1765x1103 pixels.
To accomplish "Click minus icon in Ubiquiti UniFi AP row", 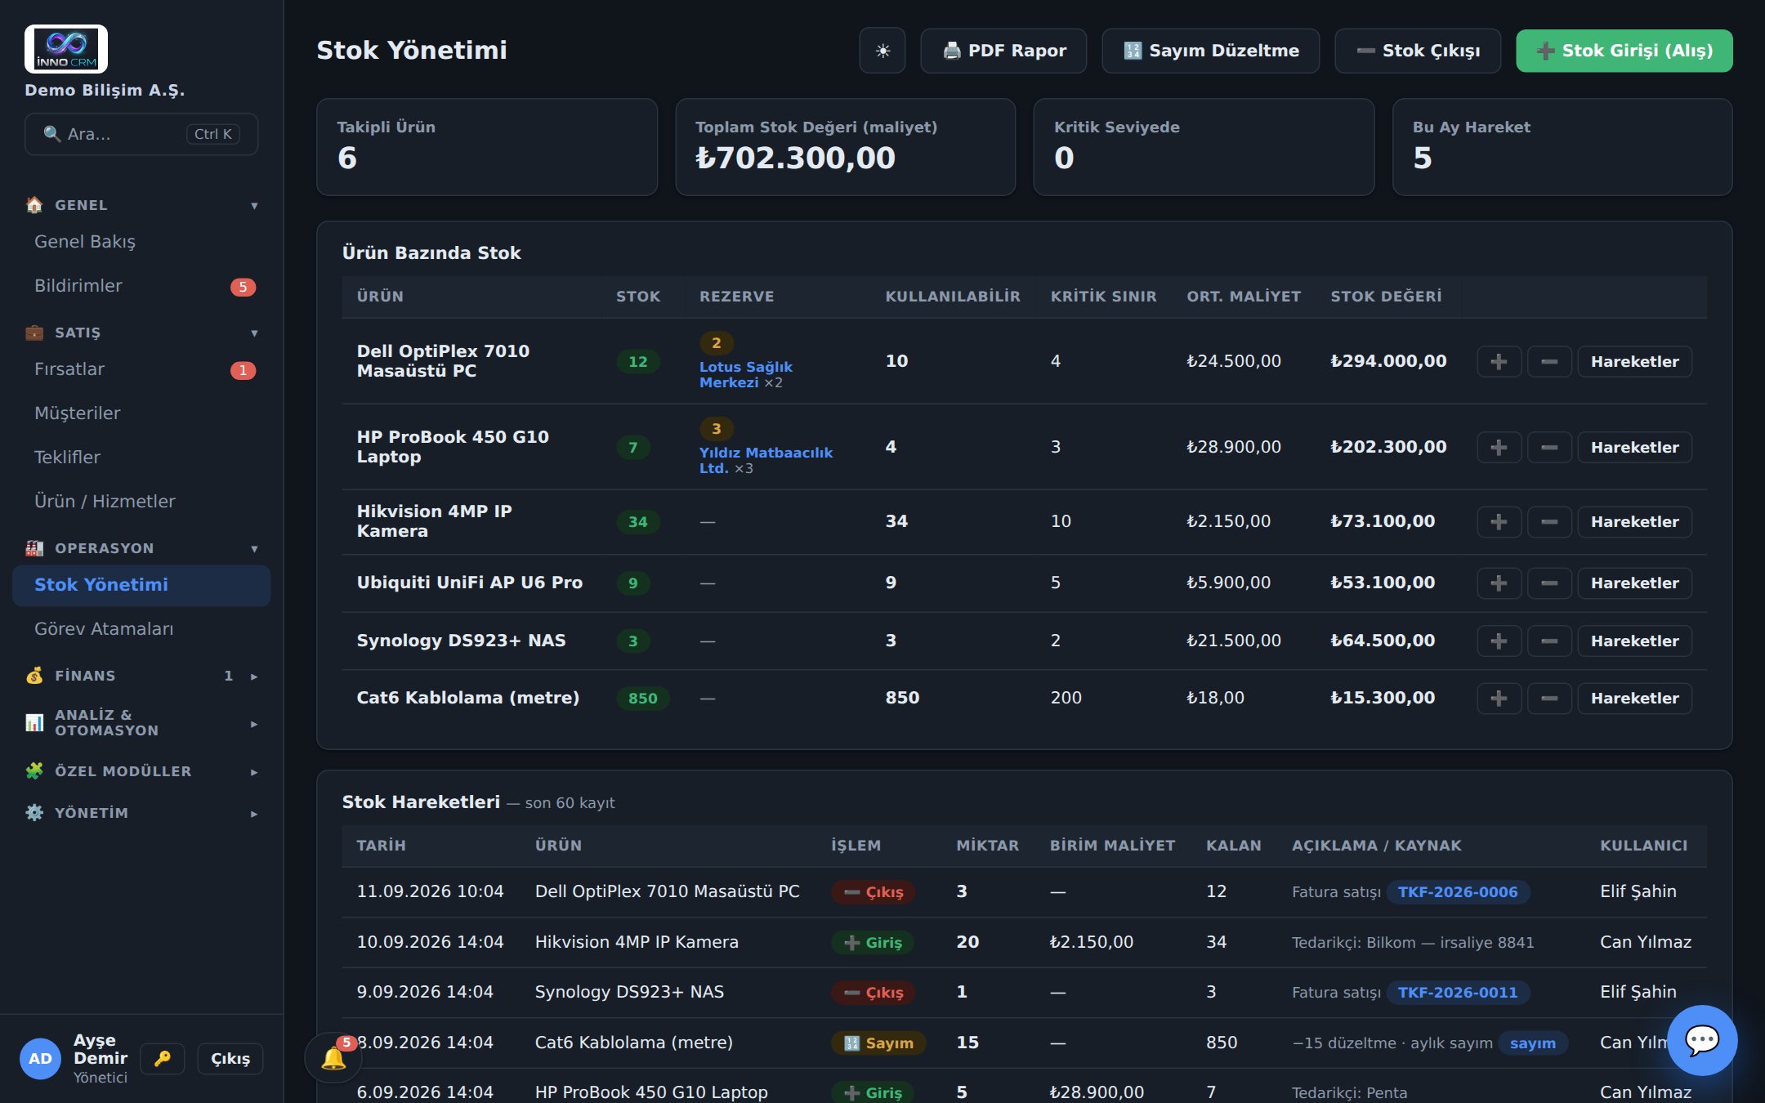I will (1549, 583).
